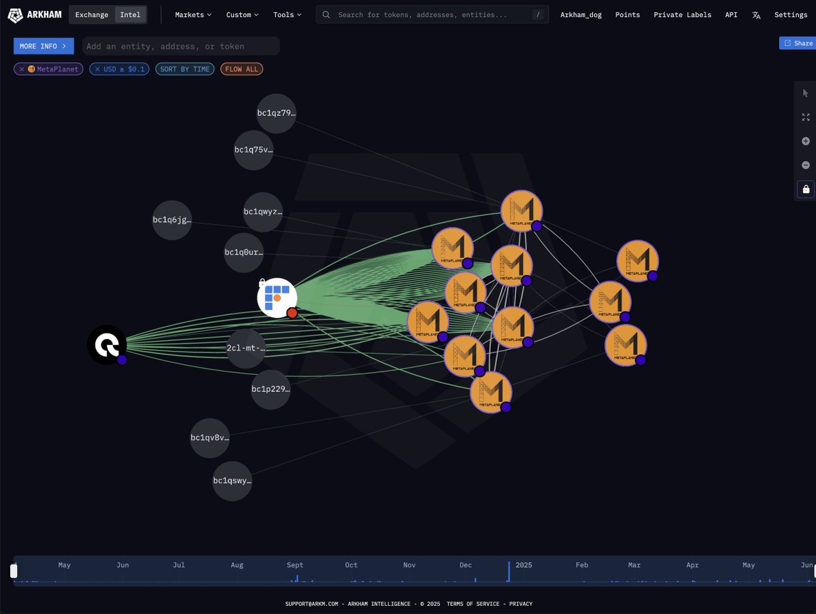
Task: Click the fit-to-screen icon
Action: click(x=806, y=117)
